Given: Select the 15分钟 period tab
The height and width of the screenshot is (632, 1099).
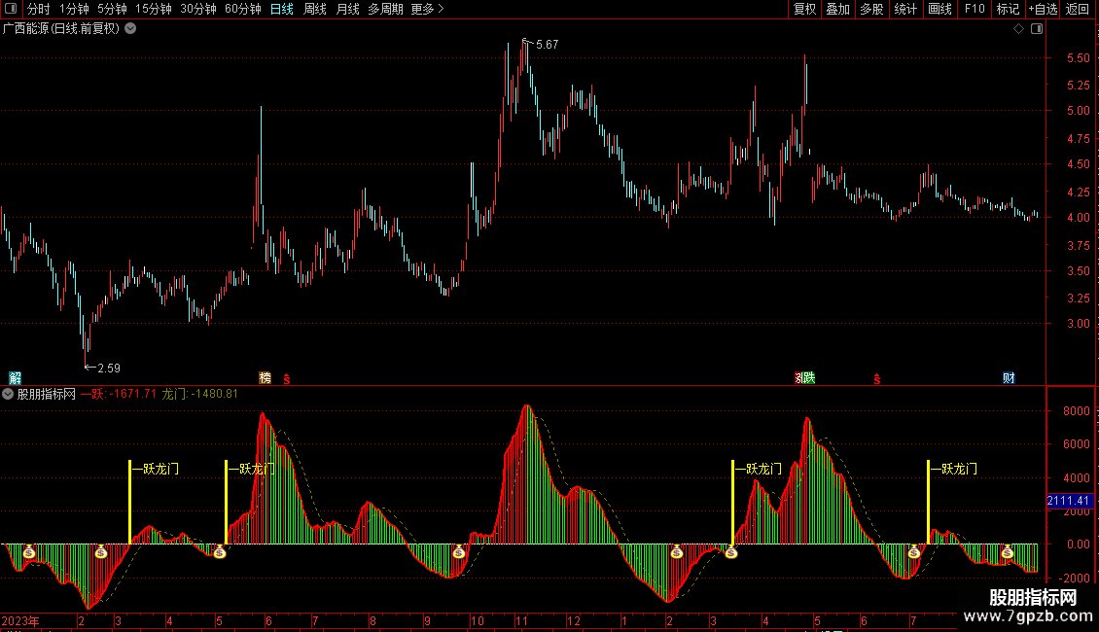Looking at the screenshot, I should coord(154,9).
